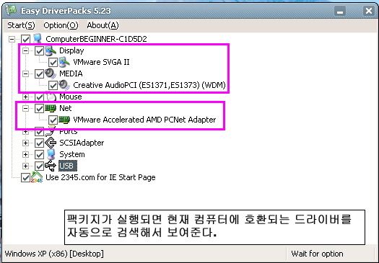Click the SCSIAdapter icon
379x263 pixels.
[51, 143]
